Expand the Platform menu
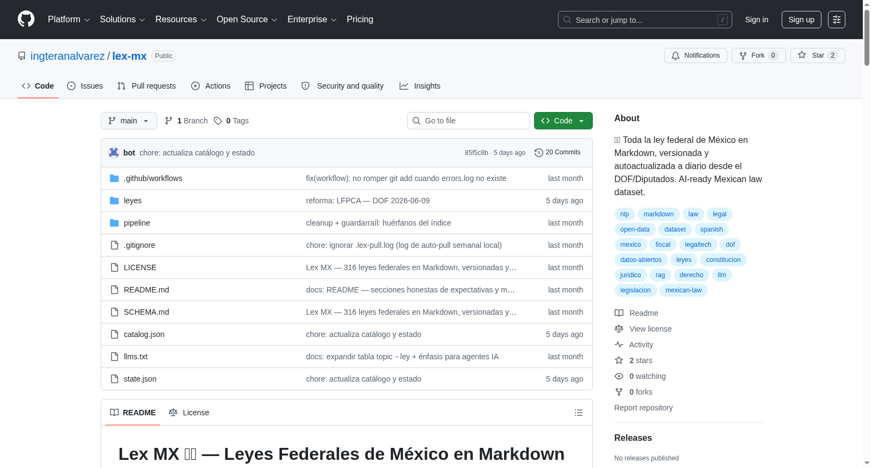Viewport: 871px width, 468px height. click(x=69, y=20)
